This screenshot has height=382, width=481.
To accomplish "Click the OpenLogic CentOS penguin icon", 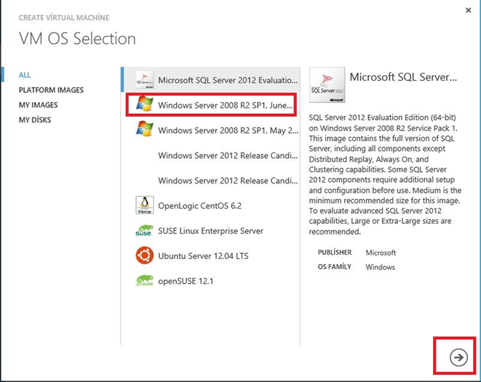I will (x=145, y=205).
